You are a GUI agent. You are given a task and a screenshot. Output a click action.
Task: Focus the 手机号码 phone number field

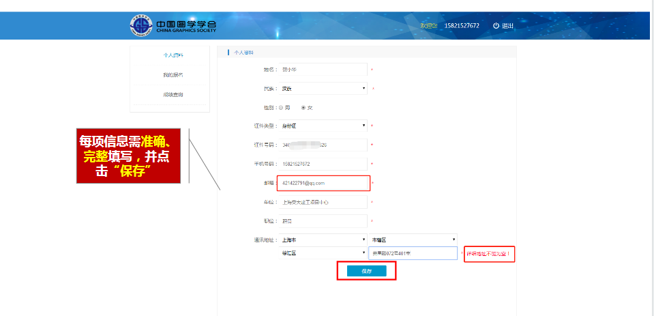(x=323, y=164)
